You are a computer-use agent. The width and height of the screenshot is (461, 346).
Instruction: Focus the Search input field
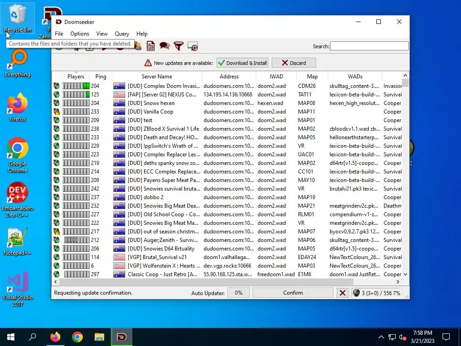point(369,46)
